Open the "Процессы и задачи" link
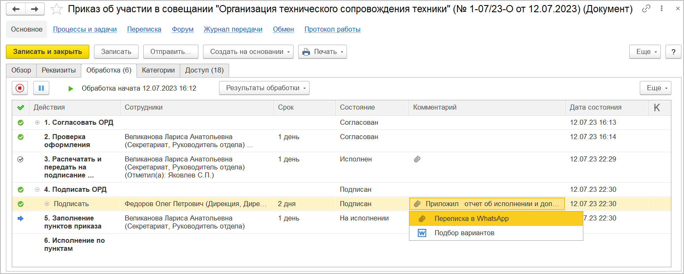Screen dimensions: 684x274 click(x=85, y=30)
